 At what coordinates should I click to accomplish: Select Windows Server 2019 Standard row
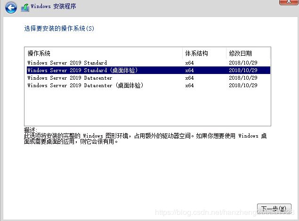click(67, 63)
